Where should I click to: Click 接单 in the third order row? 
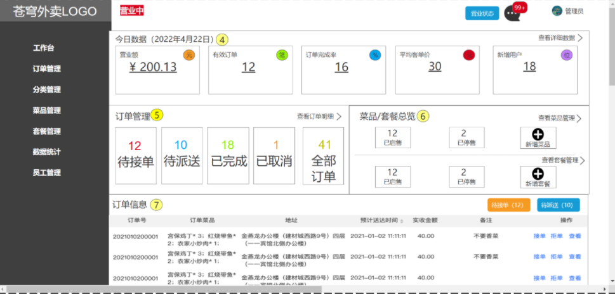pos(539,278)
